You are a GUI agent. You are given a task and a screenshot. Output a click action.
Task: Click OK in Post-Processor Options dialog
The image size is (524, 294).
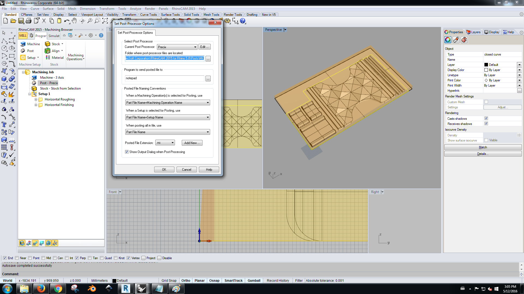(x=164, y=170)
